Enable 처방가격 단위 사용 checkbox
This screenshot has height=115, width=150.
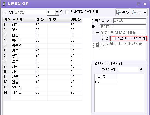coord(67,12)
